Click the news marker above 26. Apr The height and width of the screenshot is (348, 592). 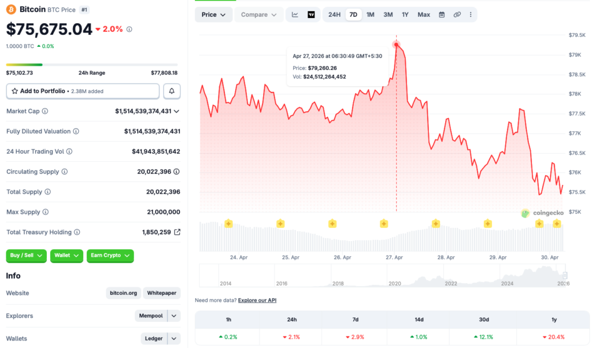[332, 224]
